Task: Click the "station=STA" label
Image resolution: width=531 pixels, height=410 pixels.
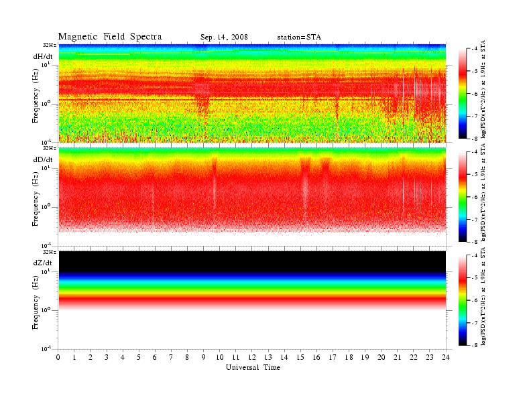Action: click(299, 38)
